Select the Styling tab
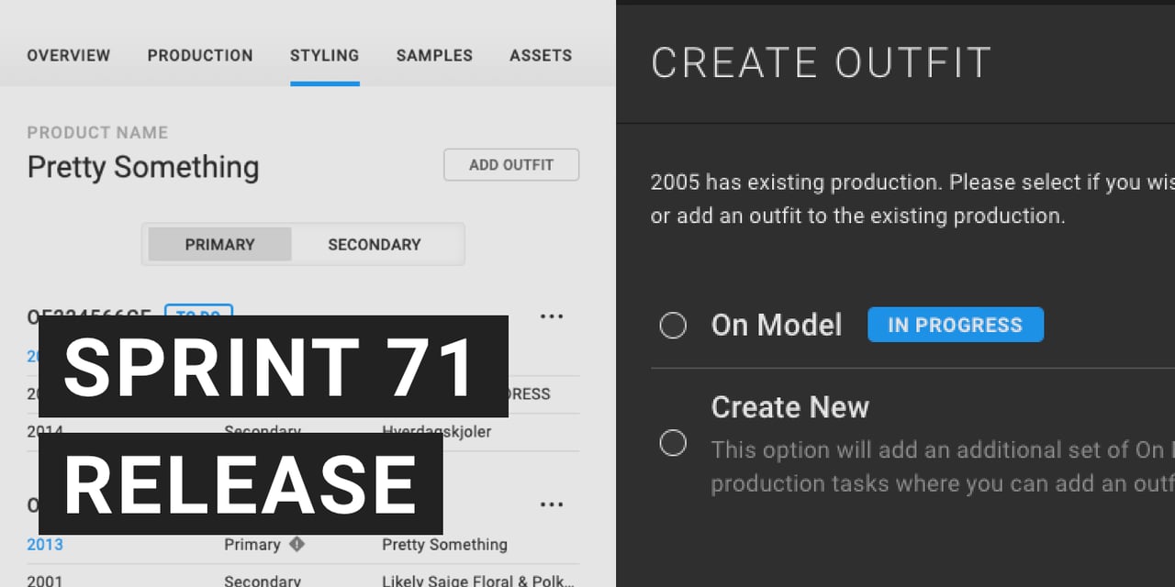Viewport: 1175px width, 587px height. (x=324, y=56)
